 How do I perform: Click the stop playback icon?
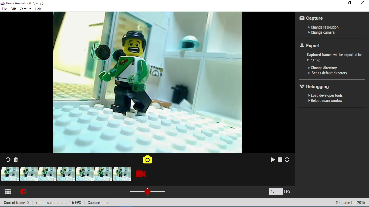tap(280, 160)
